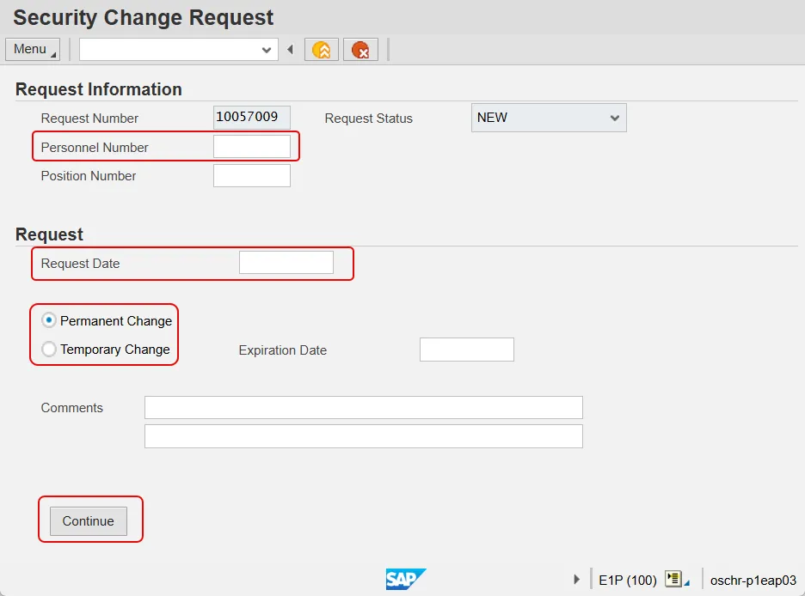
Task: Click the SAP logo in status bar
Action: 405,580
